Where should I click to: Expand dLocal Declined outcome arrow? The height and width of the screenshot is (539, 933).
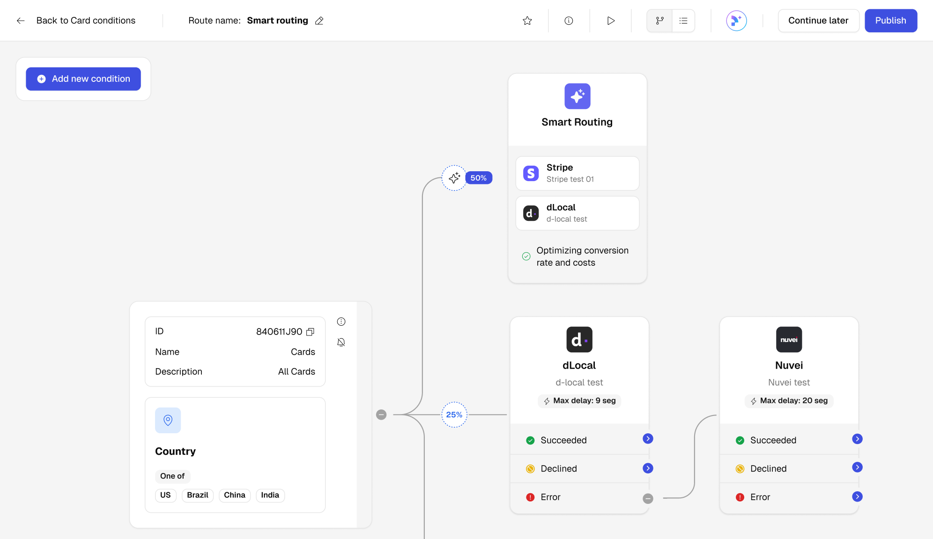[648, 468]
